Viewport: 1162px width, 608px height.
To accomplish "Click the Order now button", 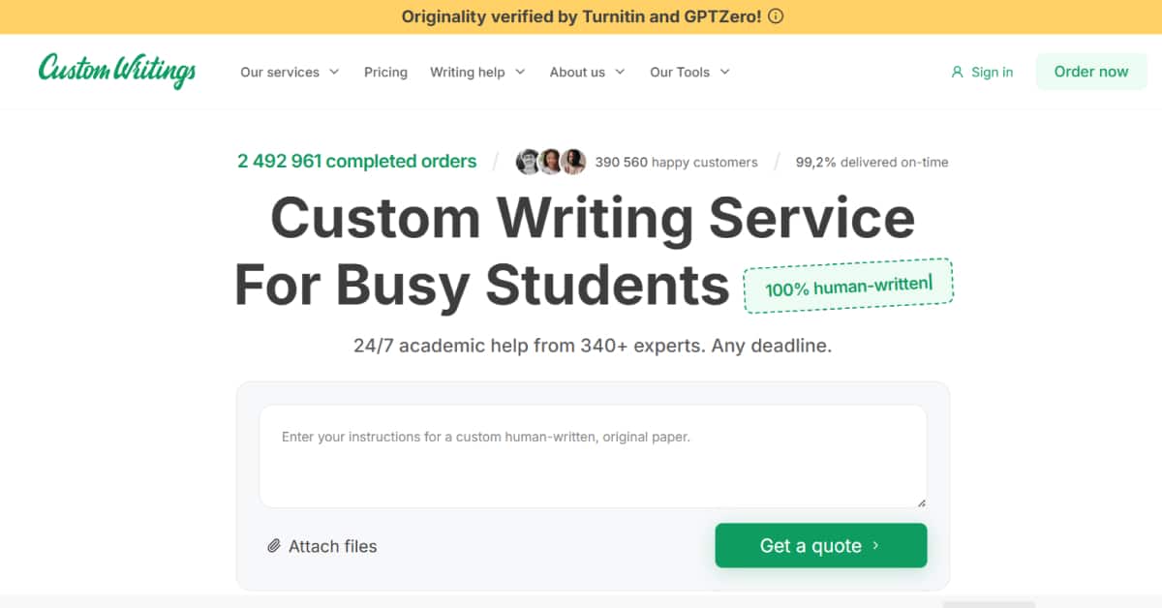I will pyautogui.click(x=1091, y=72).
